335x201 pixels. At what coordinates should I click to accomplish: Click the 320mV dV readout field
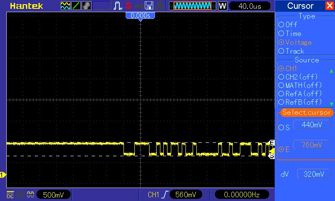coord(314,174)
